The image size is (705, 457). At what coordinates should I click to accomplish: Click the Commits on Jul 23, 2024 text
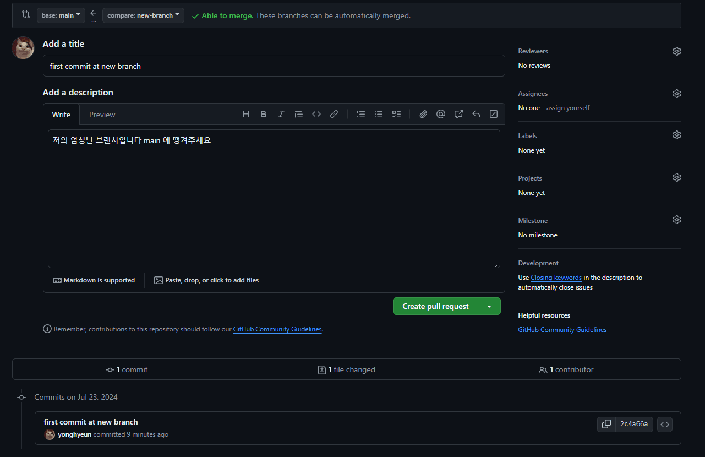pos(76,397)
